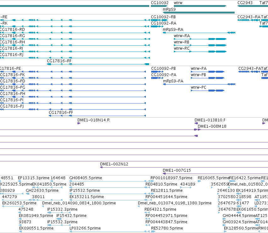Open the CG17816-RF transcript label
This screenshot has width=268, height=233.
[x=59, y=61]
